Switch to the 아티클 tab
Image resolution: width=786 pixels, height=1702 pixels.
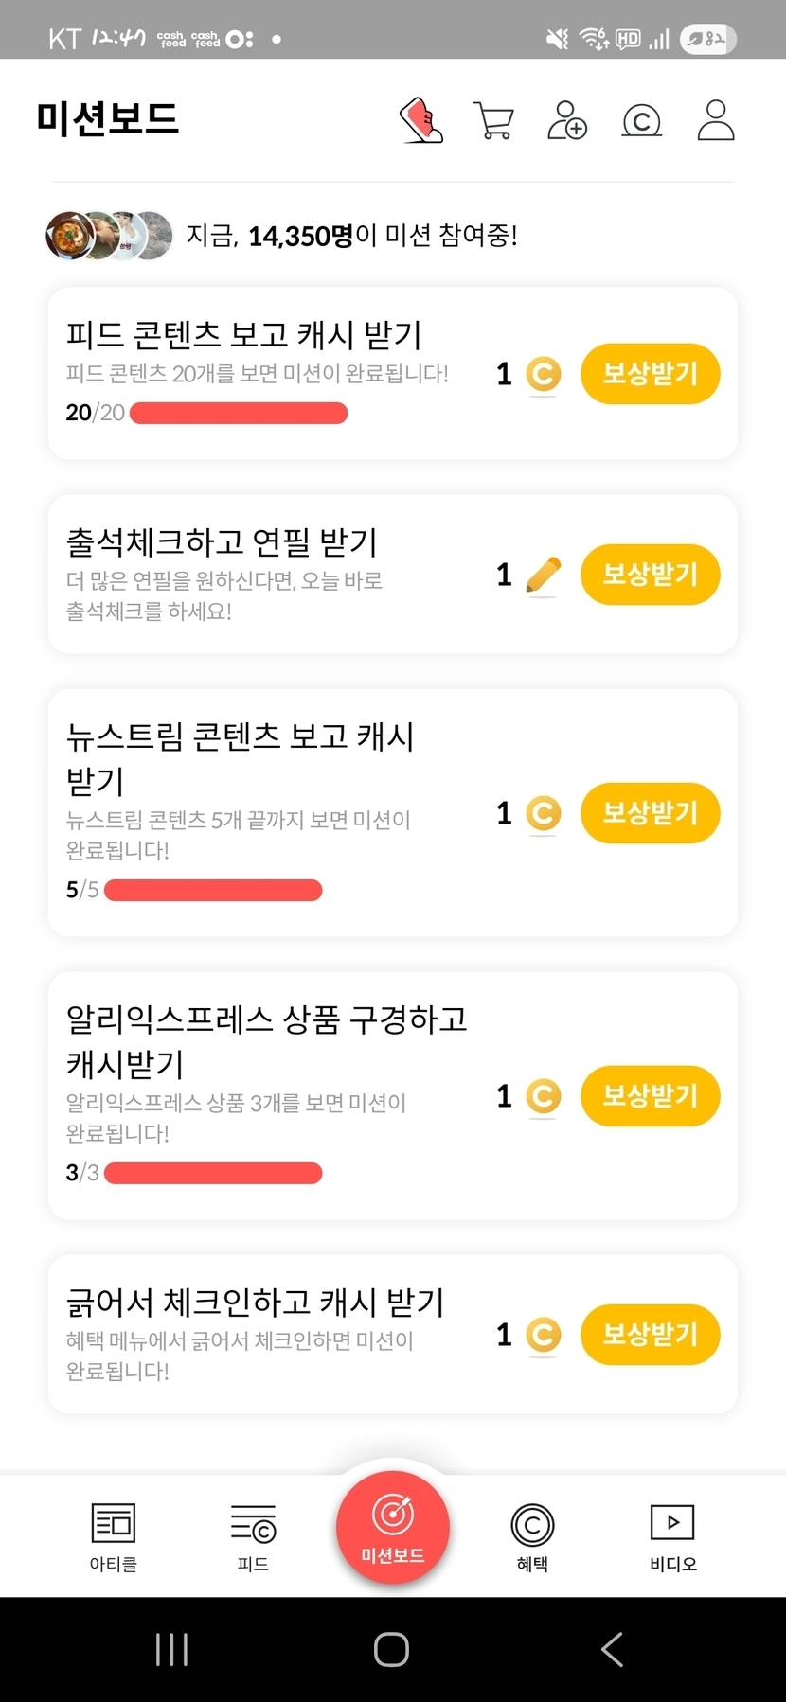click(x=114, y=1536)
